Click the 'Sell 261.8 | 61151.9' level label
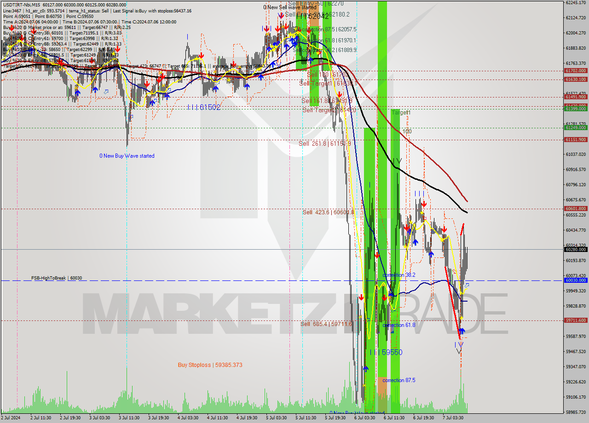The height and width of the screenshot is (423, 589). pos(325,143)
